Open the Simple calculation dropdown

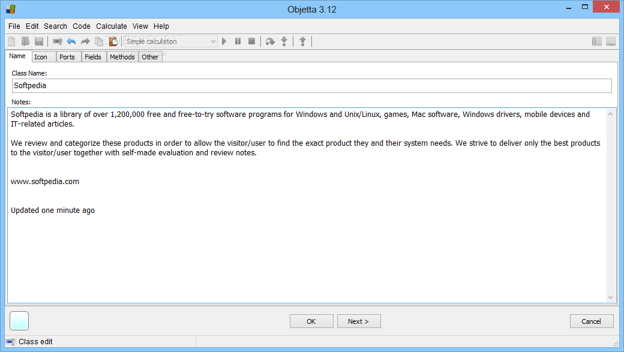171,41
